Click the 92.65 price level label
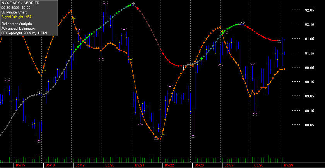 310,10
